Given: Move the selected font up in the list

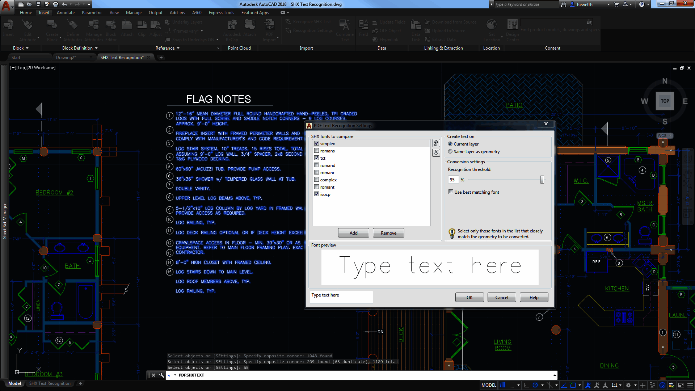Looking at the screenshot, I should 436,143.
